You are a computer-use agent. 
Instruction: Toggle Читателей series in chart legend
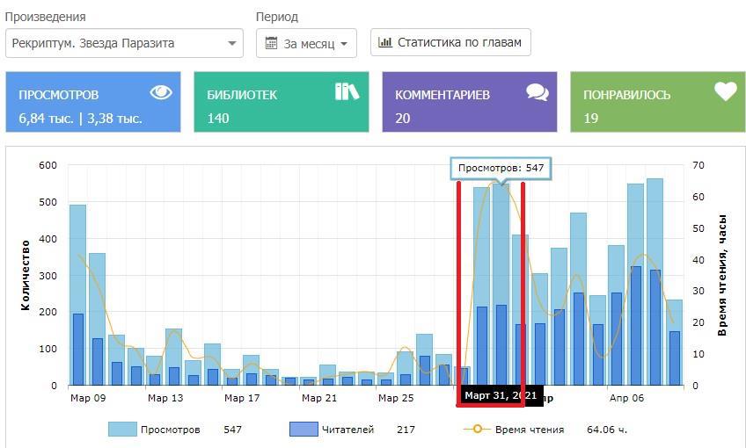tap(349, 430)
